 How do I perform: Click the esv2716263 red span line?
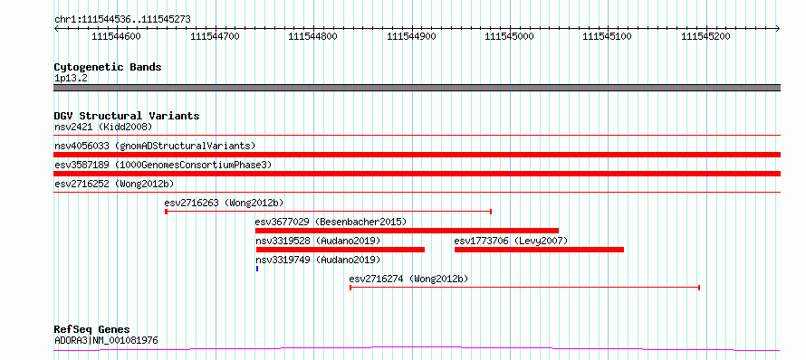(x=329, y=212)
